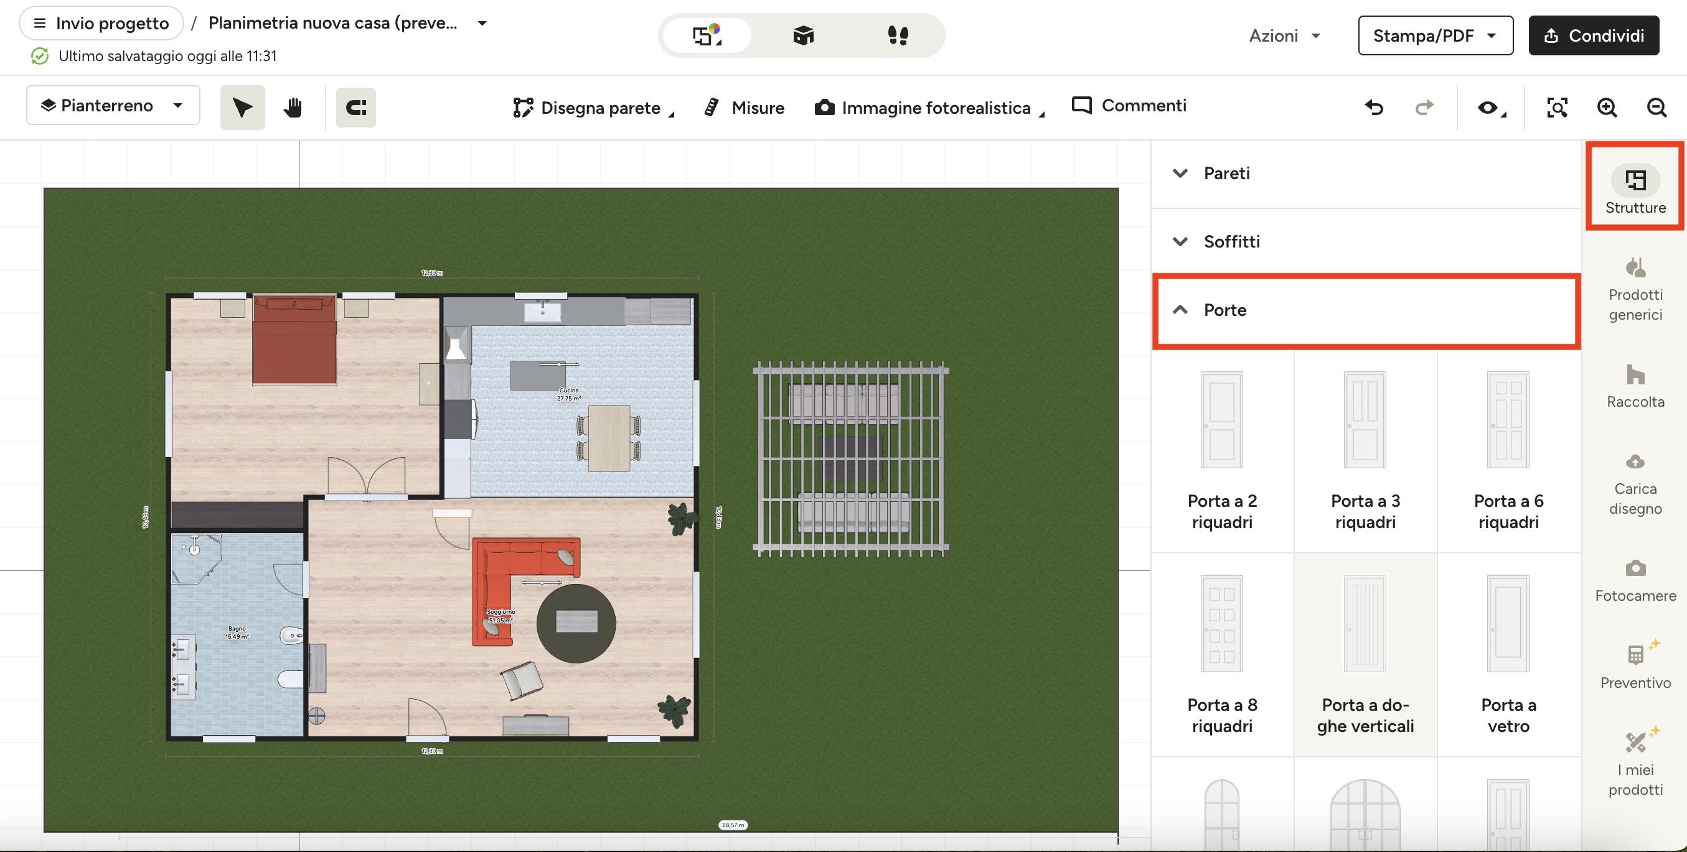The height and width of the screenshot is (852, 1687).
Task: Expand the Soffitti section
Action: 1366,241
